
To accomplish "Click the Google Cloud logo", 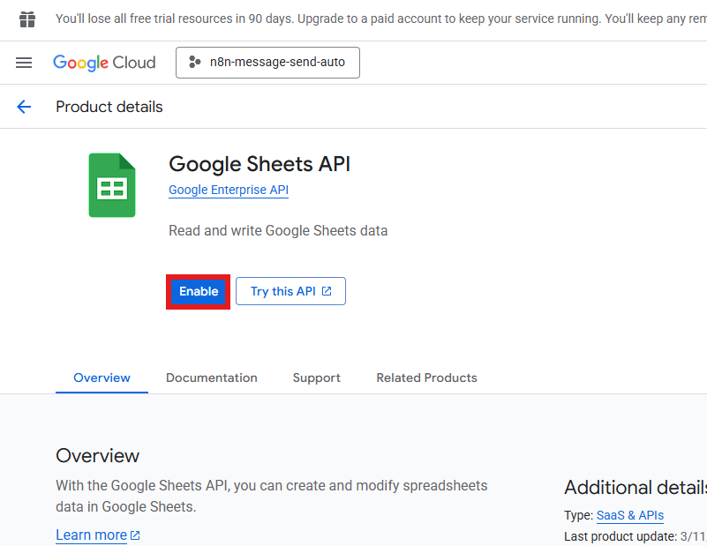I will (x=104, y=63).
